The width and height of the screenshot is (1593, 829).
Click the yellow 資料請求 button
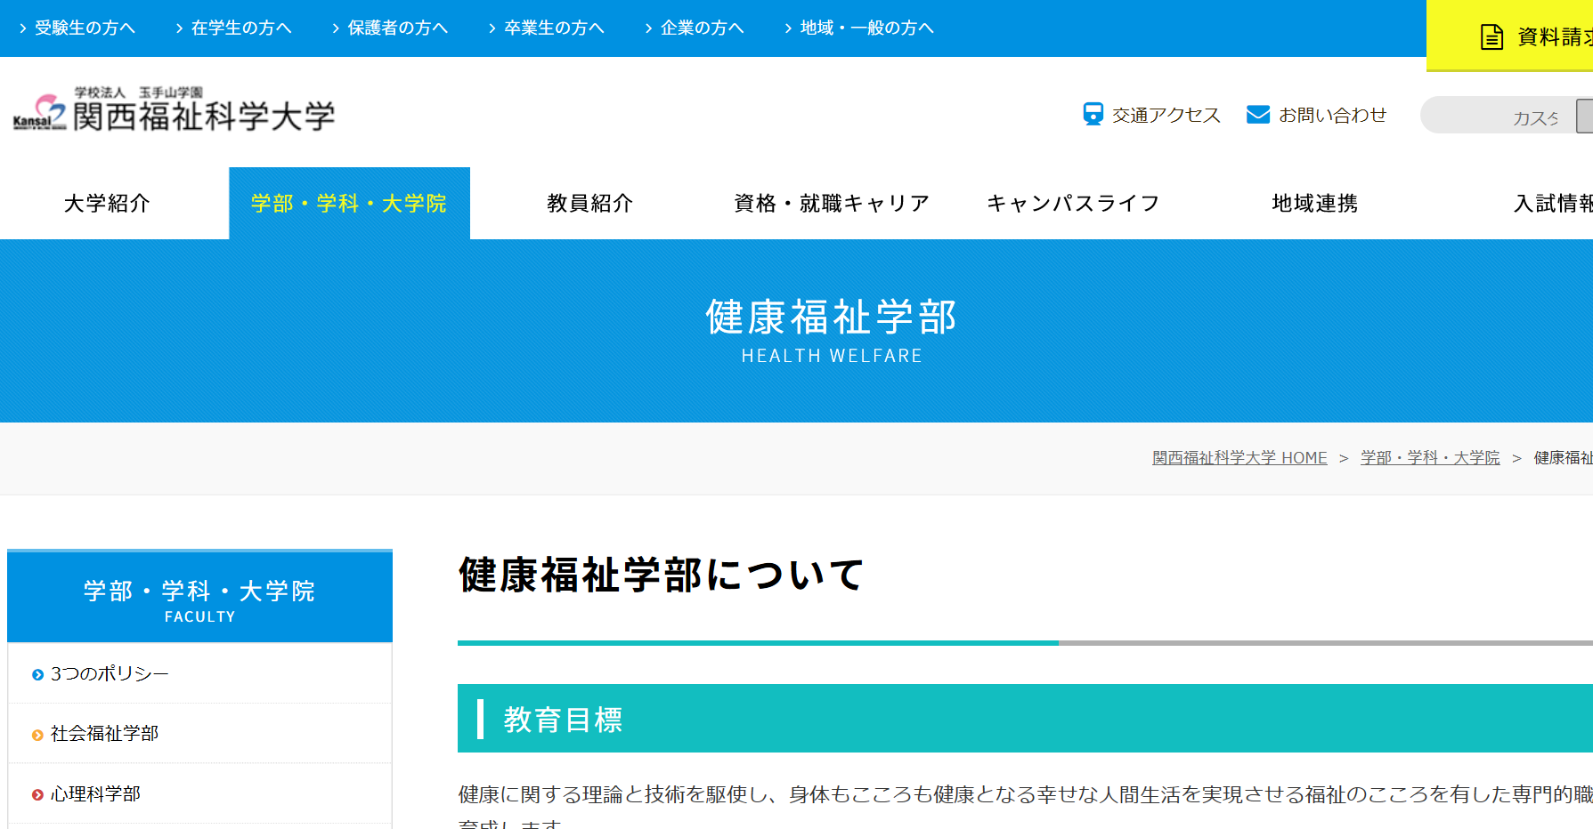pyautogui.click(x=1509, y=36)
